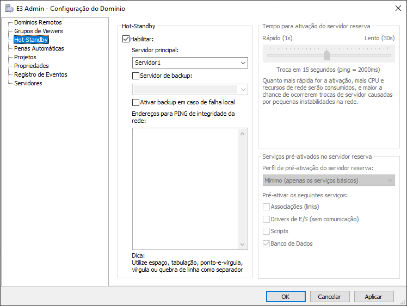Image resolution: width=407 pixels, height=306 pixels.
Task: Toggle Drivers de E/S checkbox
Action: [x=266, y=219]
